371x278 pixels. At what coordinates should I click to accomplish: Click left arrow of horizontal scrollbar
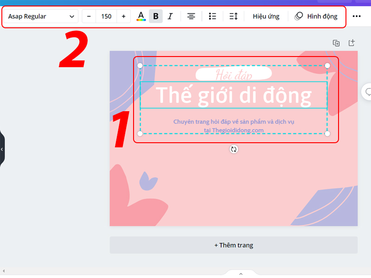click(4, 271)
